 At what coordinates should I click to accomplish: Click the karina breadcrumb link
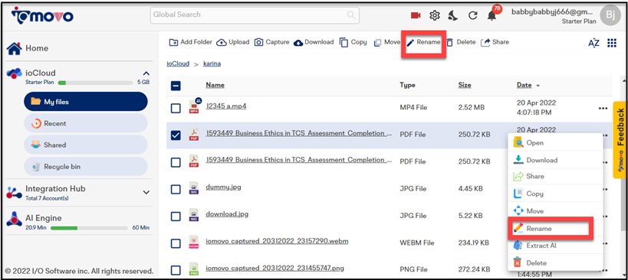click(x=212, y=63)
